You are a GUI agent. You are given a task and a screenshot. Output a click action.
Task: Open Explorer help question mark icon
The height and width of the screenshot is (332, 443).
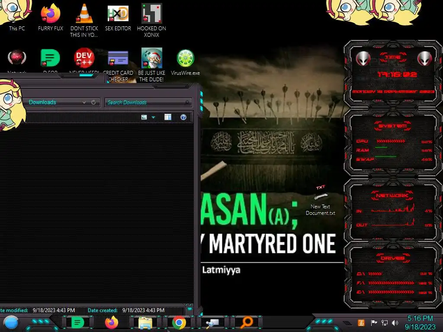183,117
